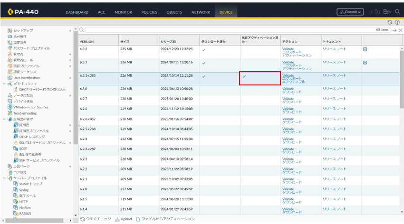The image size is (404, 224).
Task: Click ファイルからアクティベーション button
Action: click(x=165, y=219)
